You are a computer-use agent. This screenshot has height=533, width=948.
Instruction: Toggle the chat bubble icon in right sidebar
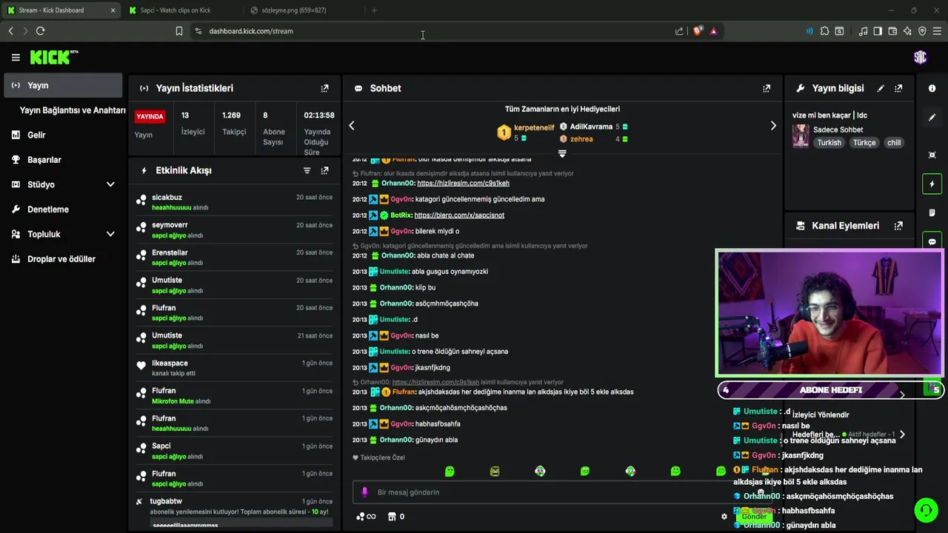click(x=932, y=241)
